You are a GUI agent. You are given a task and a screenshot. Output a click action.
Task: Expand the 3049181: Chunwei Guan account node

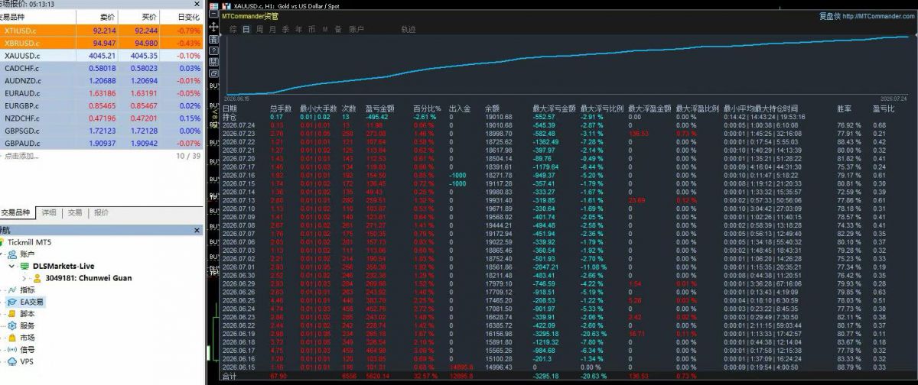coord(24,278)
